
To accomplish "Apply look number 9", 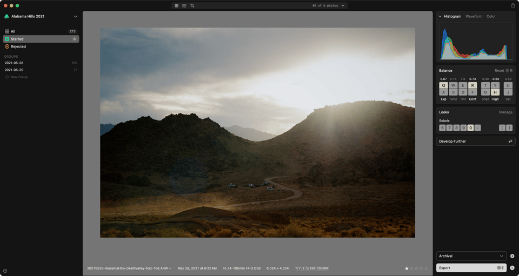I will point(463,128).
